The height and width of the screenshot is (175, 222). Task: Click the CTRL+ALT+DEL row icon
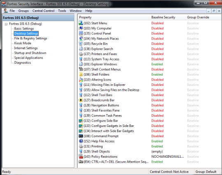[81, 162]
